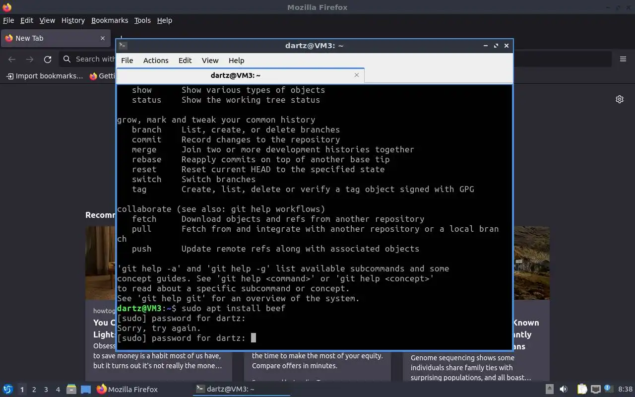Open New Tab personalize gear icon
Viewport: 635px width, 397px height.
(620, 99)
